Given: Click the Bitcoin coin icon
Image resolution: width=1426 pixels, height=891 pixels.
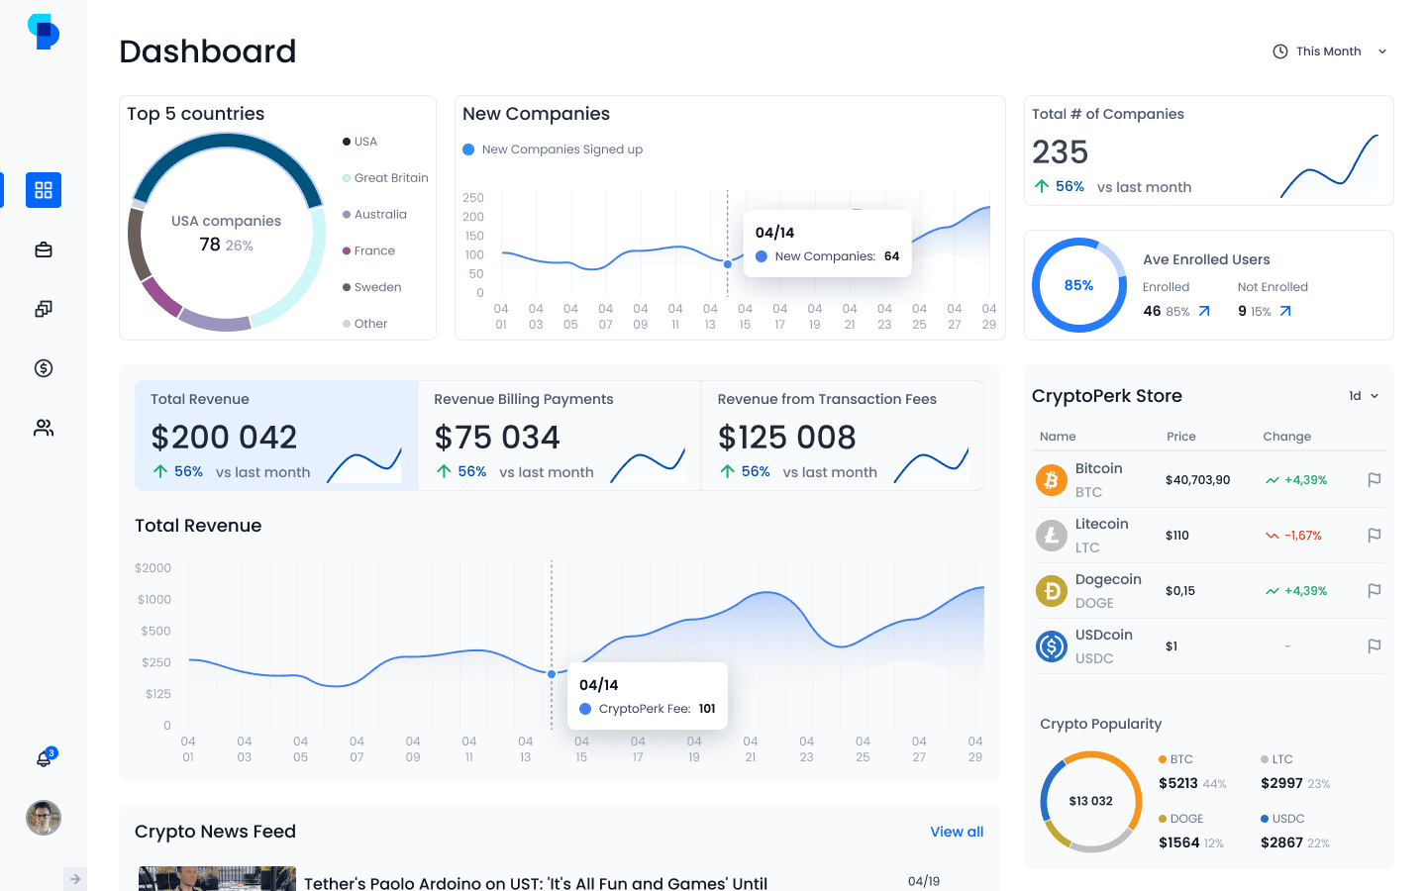Looking at the screenshot, I should [1052, 480].
